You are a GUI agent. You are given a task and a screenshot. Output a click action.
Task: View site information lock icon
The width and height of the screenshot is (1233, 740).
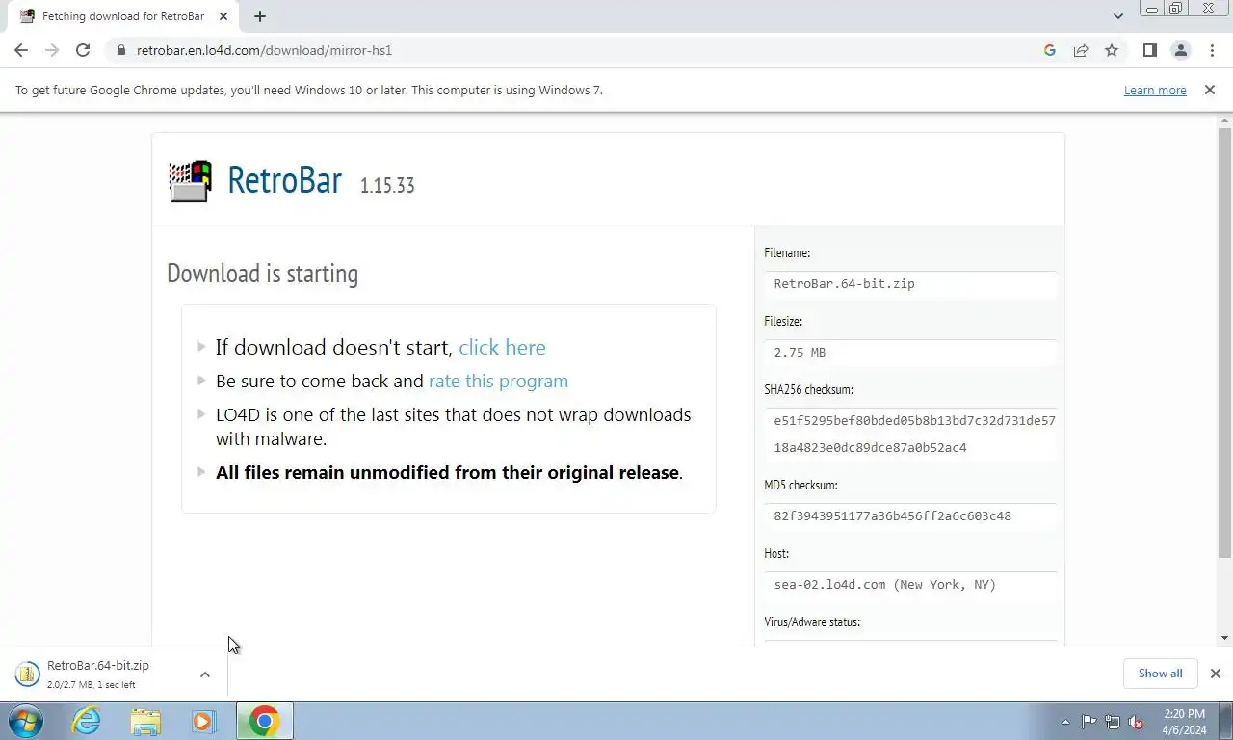(120, 50)
